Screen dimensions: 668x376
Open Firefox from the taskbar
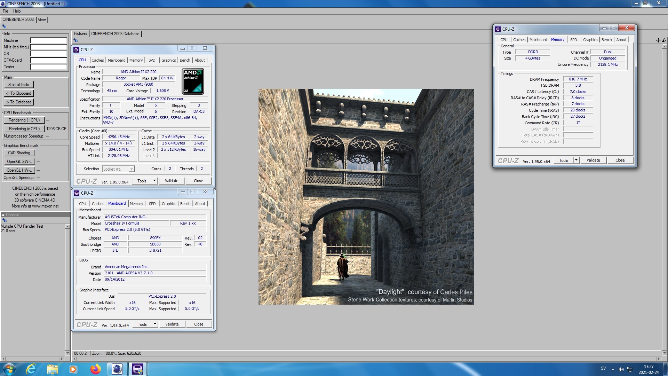coord(95,369)
